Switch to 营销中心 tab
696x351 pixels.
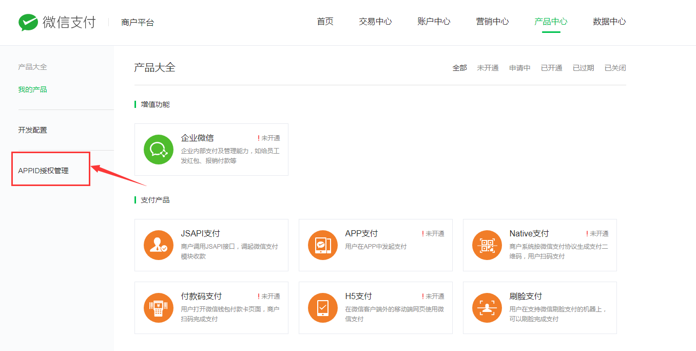(492, 22)
